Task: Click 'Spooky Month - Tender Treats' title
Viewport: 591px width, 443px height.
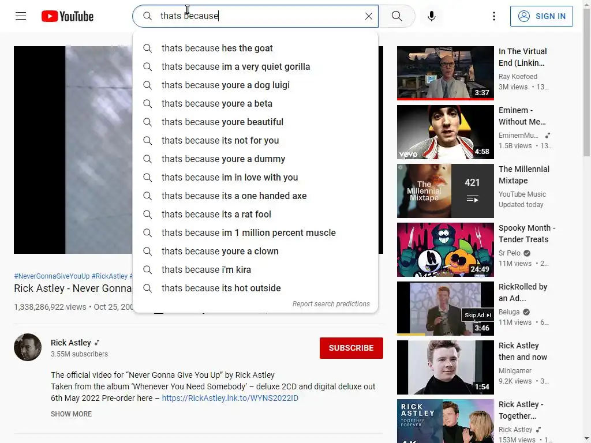Action: tap(527, 234)
